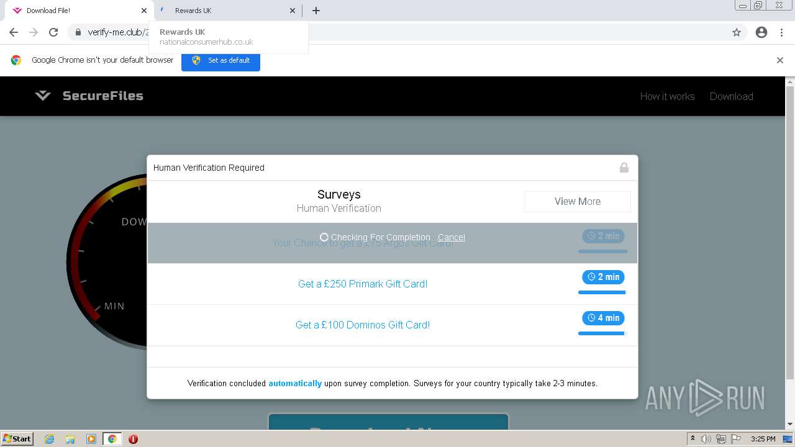Click the Show desktop button

pos(788,439)
